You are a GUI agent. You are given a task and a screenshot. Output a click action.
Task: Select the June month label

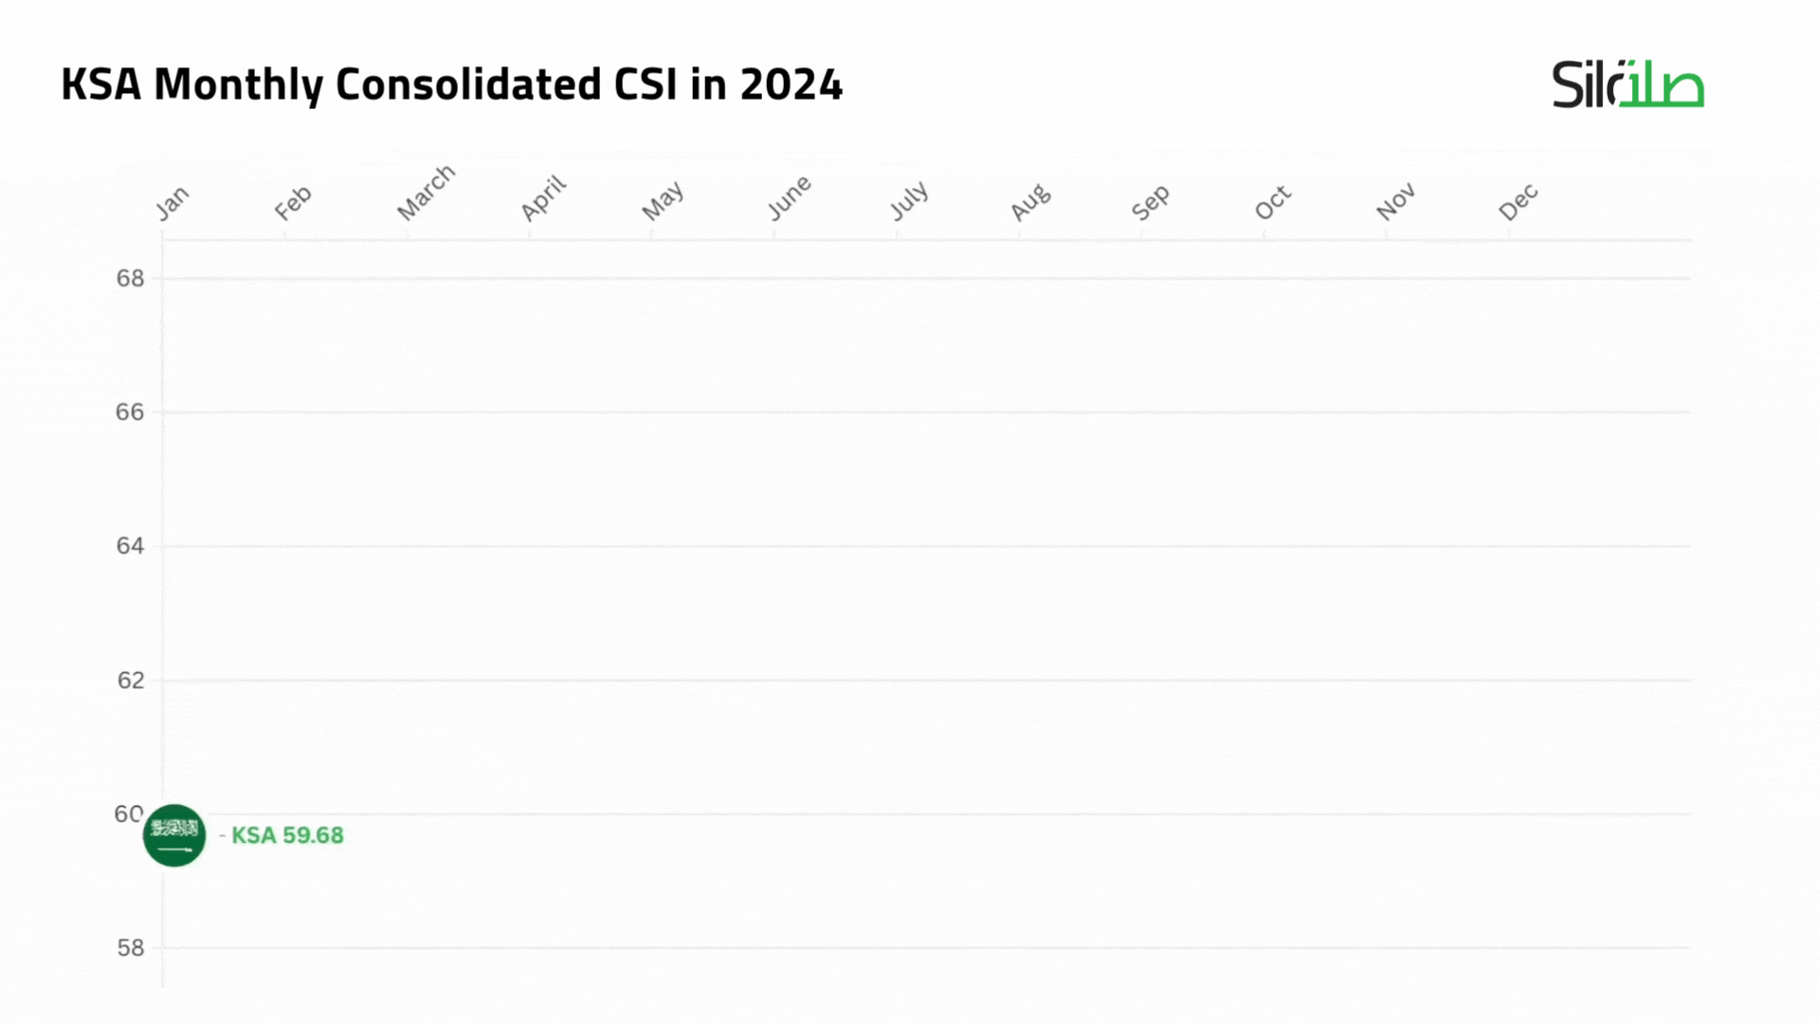[789, 198]
